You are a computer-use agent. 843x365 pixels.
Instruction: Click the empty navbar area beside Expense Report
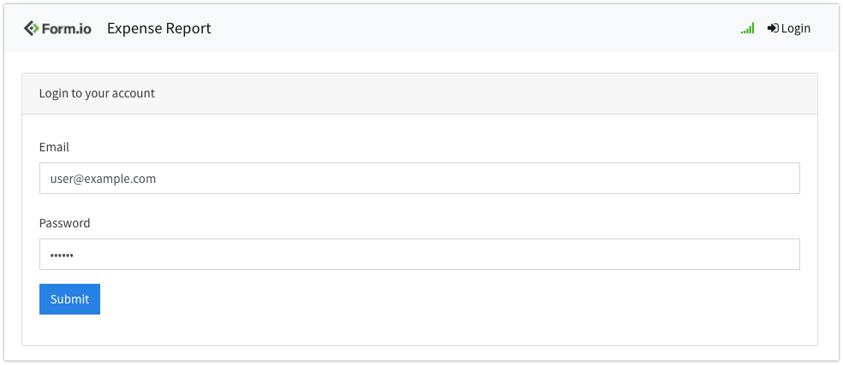coord(471,28)
